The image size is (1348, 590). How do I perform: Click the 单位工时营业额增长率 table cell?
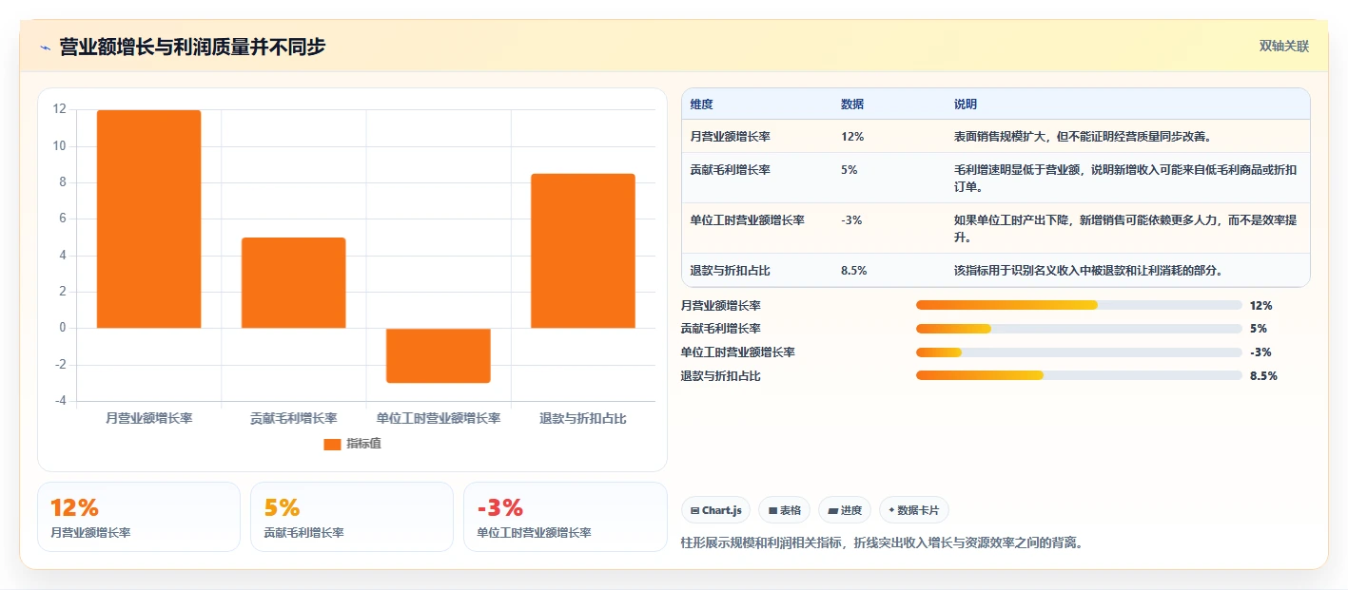[748, 220]
